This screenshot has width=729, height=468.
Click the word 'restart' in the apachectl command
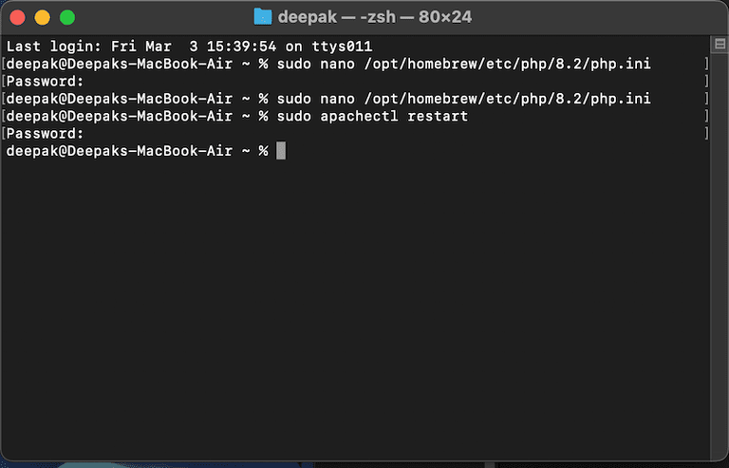click(438, 116)
